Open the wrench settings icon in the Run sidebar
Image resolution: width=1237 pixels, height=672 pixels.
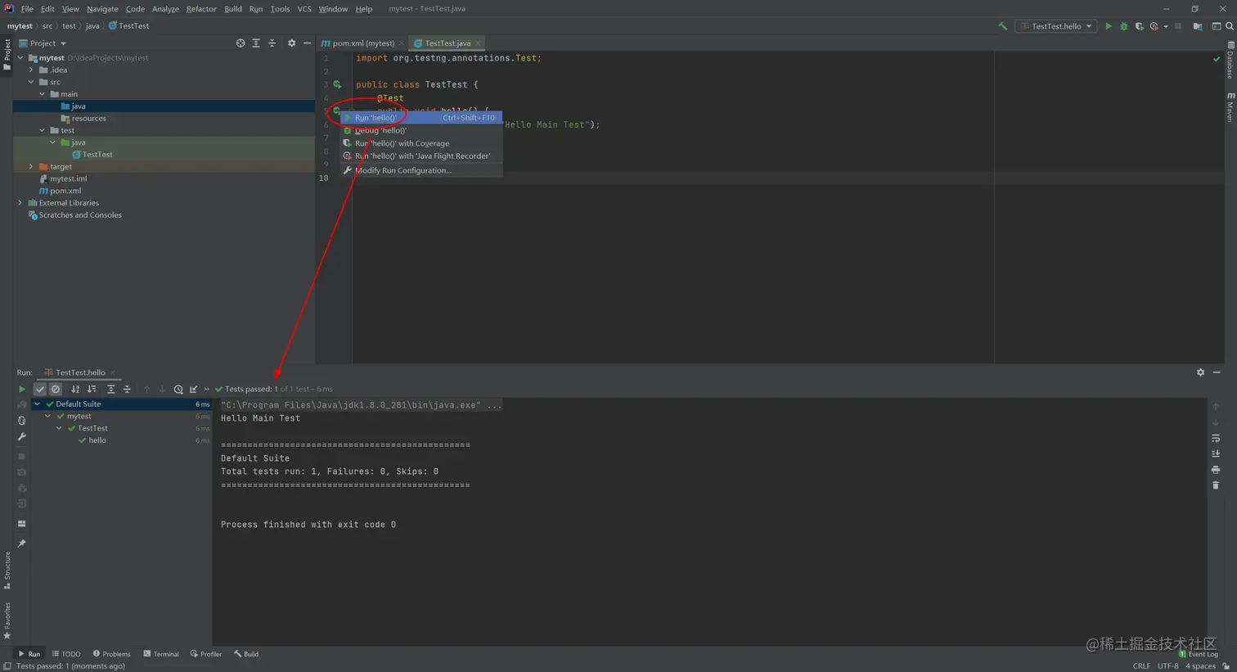click(x=22, y=437)
